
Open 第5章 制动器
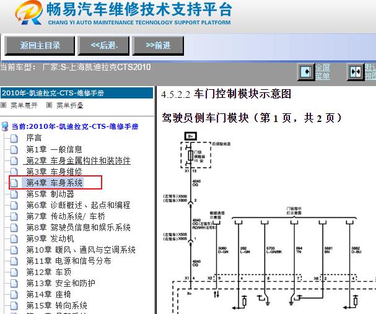pos(50,194)
